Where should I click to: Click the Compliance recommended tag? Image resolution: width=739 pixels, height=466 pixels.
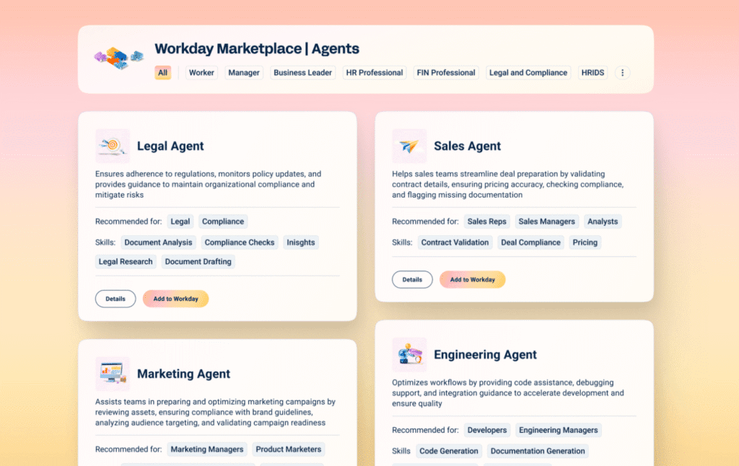[223, 221]
